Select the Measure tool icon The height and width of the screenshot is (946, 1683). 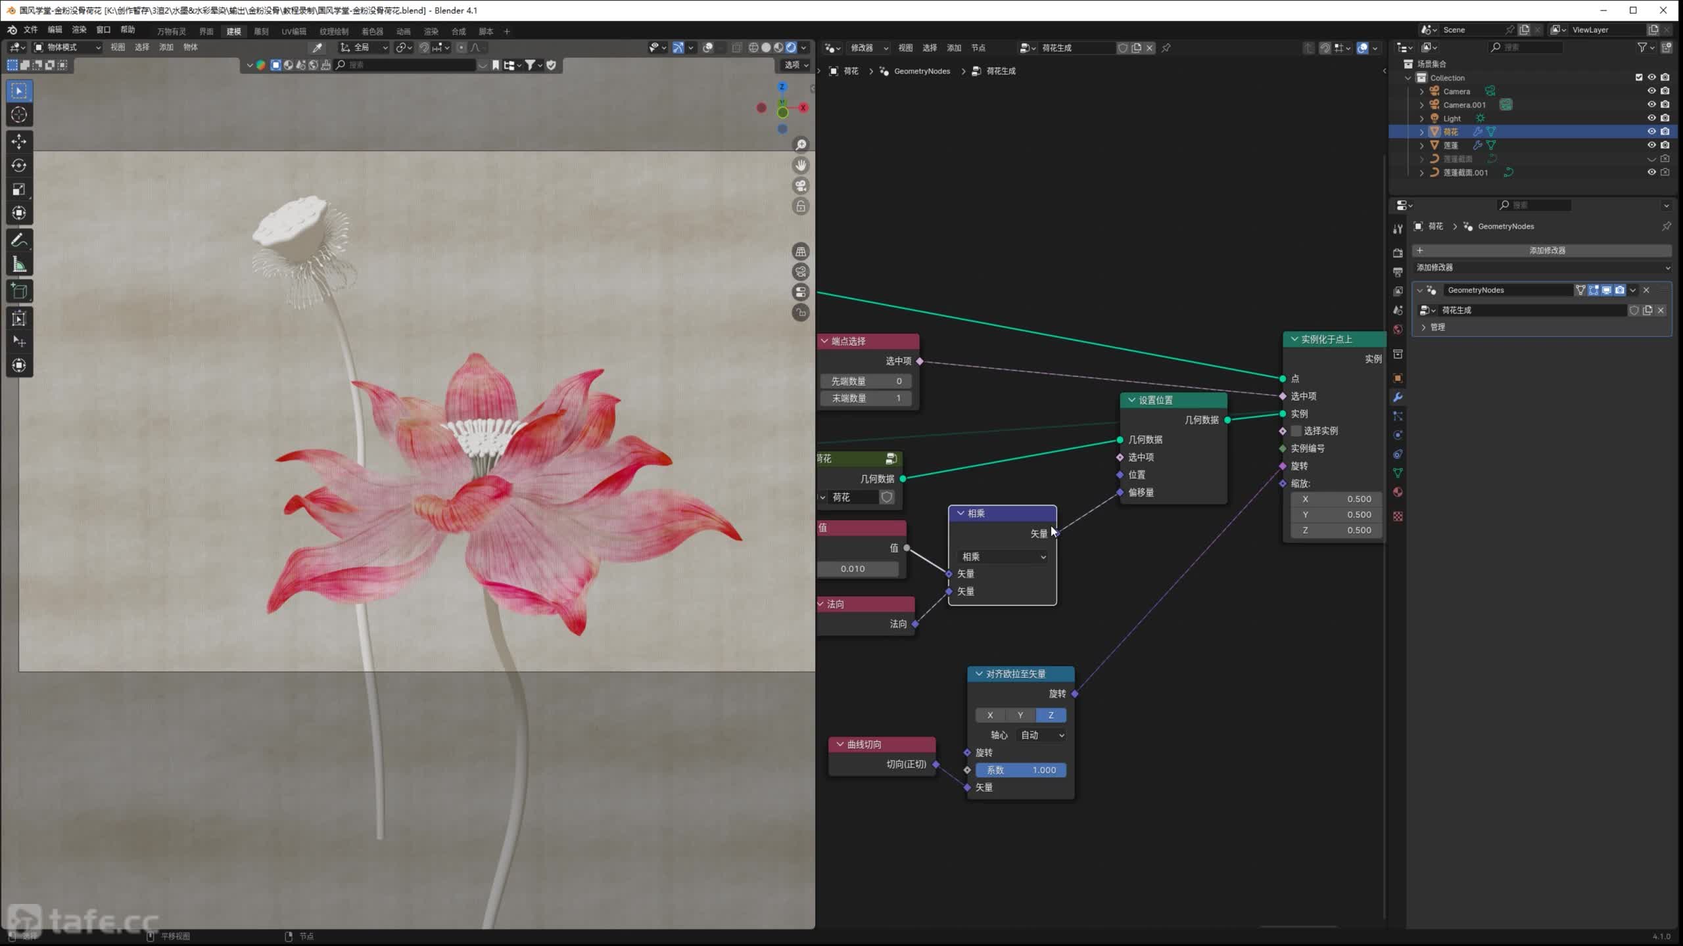click(19, 265)
